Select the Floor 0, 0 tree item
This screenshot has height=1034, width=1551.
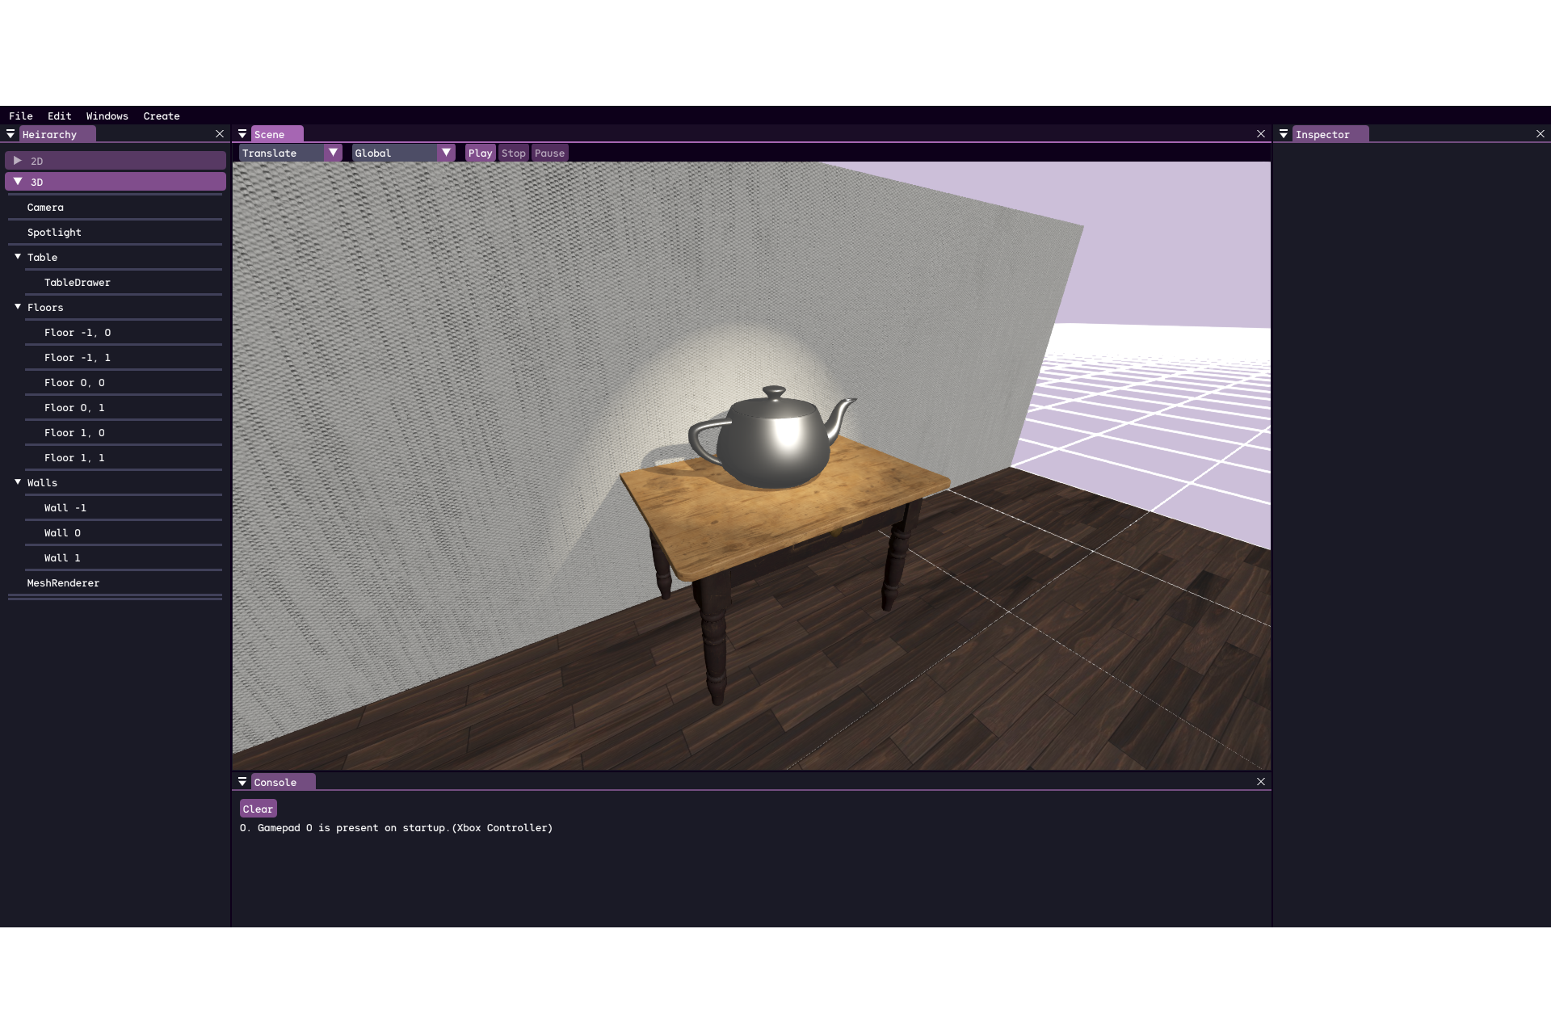75,382
